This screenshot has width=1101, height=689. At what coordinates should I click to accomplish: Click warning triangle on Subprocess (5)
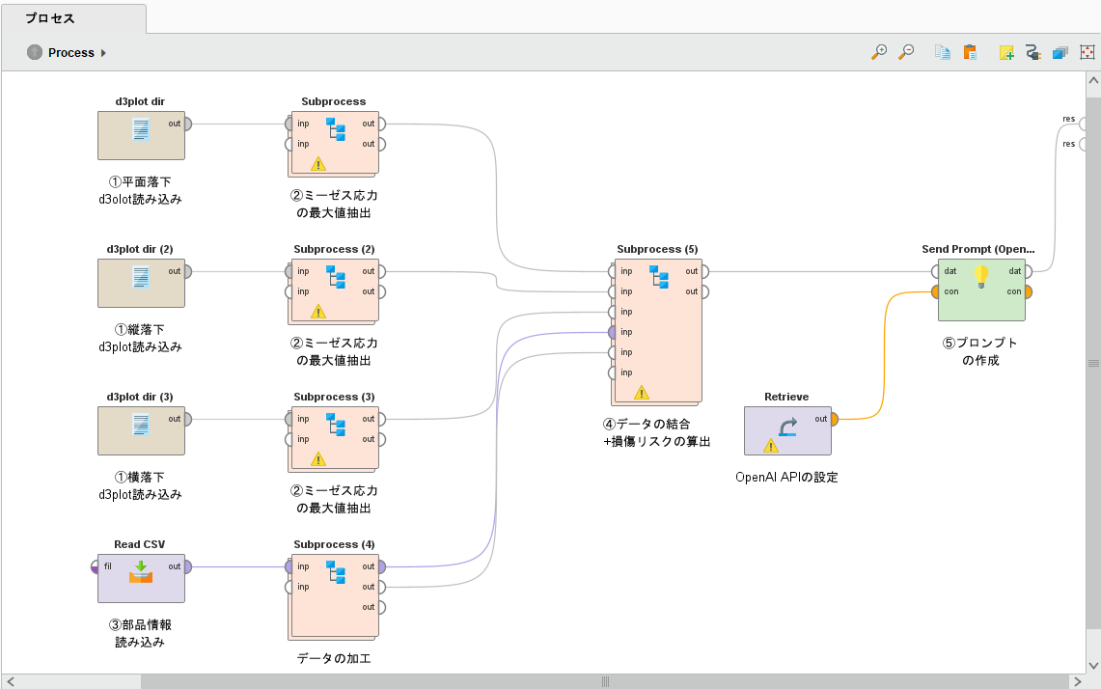(x=641, y=393)
